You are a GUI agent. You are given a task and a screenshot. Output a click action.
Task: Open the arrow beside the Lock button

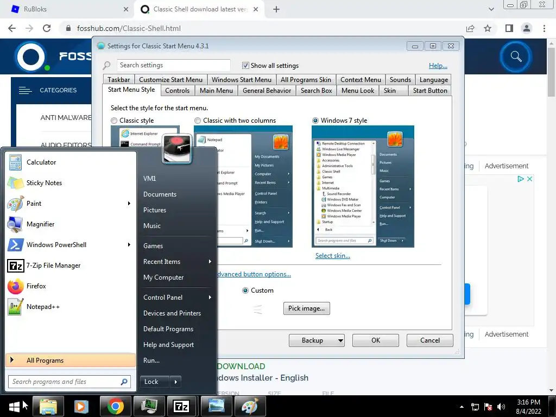175,382
